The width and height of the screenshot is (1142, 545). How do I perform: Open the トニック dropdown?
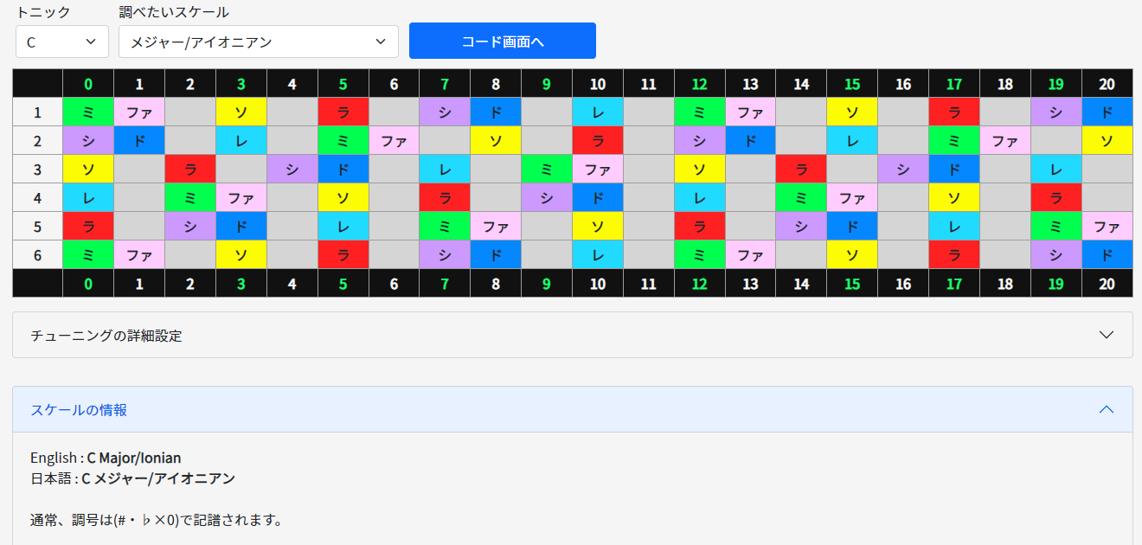click(x=61, y=41)
